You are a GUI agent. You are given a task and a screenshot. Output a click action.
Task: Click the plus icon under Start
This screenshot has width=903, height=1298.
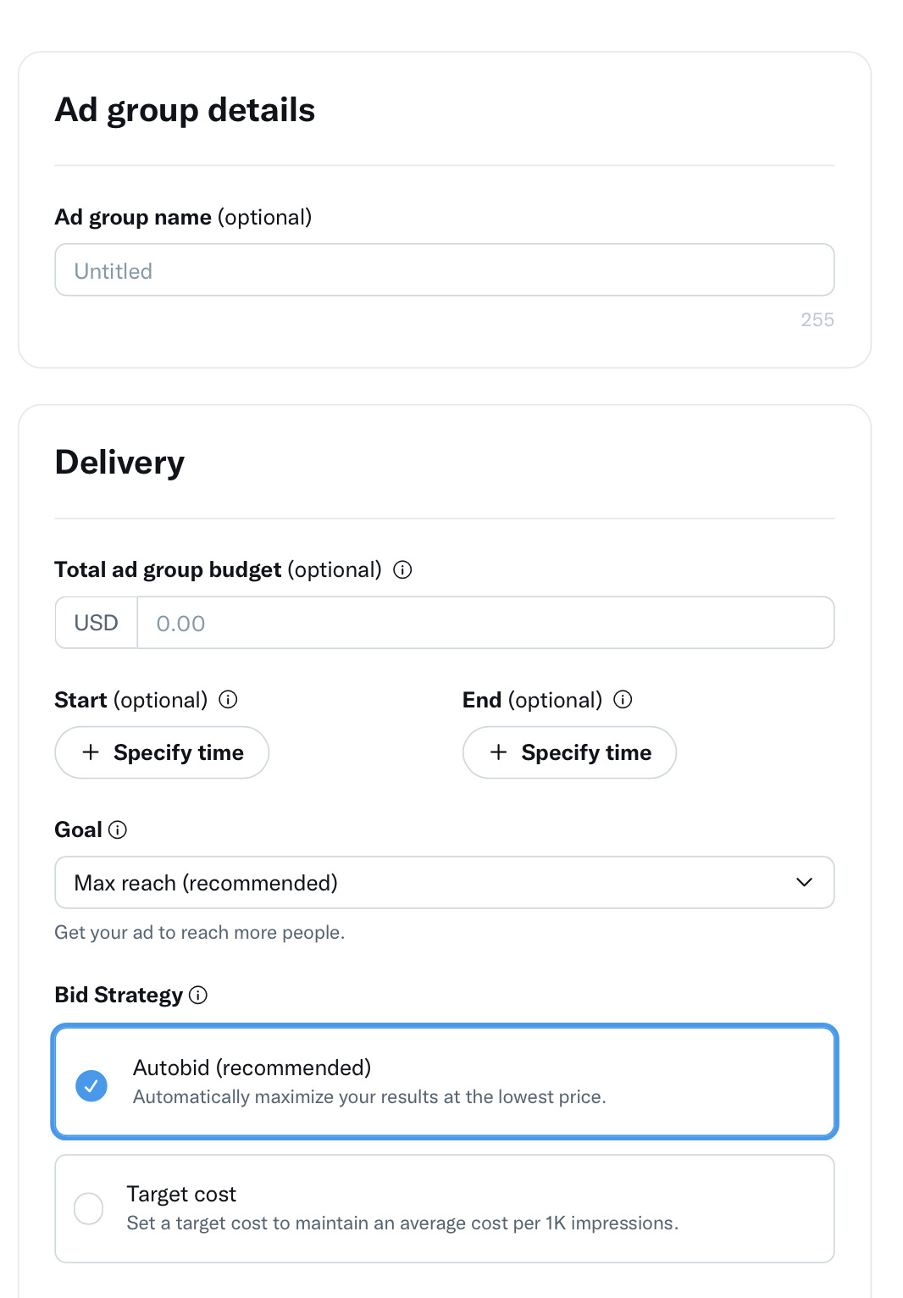[91, 752]
